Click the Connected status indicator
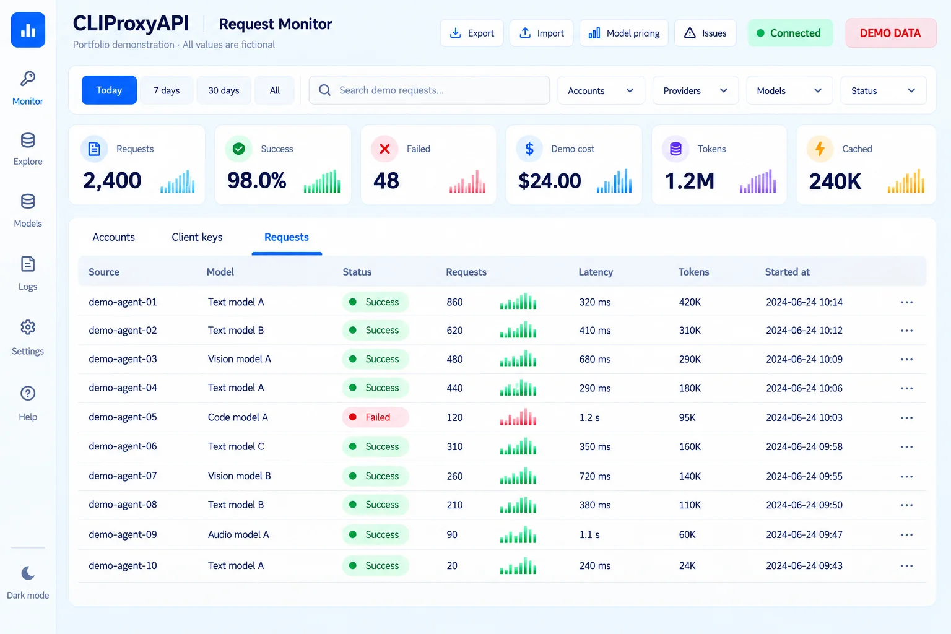Screen dimensions: 951x634 point(790,33)
